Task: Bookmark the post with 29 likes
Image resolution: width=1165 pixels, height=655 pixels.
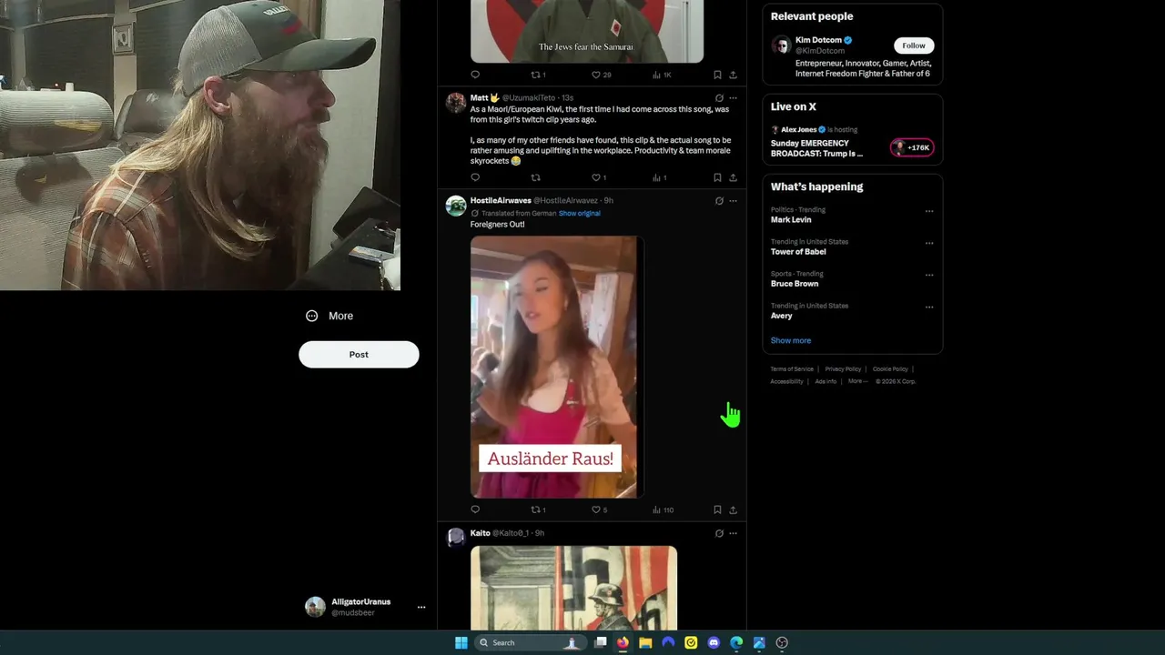Action: point(717,75)
